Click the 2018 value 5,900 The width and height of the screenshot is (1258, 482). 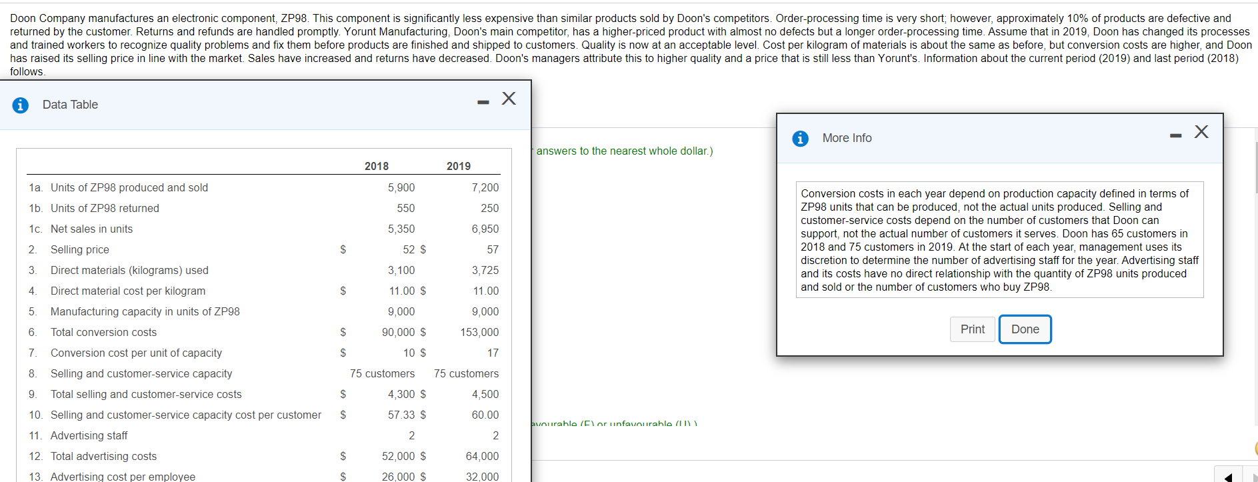coord(401,188)
